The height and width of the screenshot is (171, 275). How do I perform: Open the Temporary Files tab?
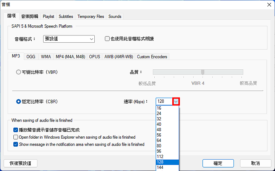pos(91,16)
